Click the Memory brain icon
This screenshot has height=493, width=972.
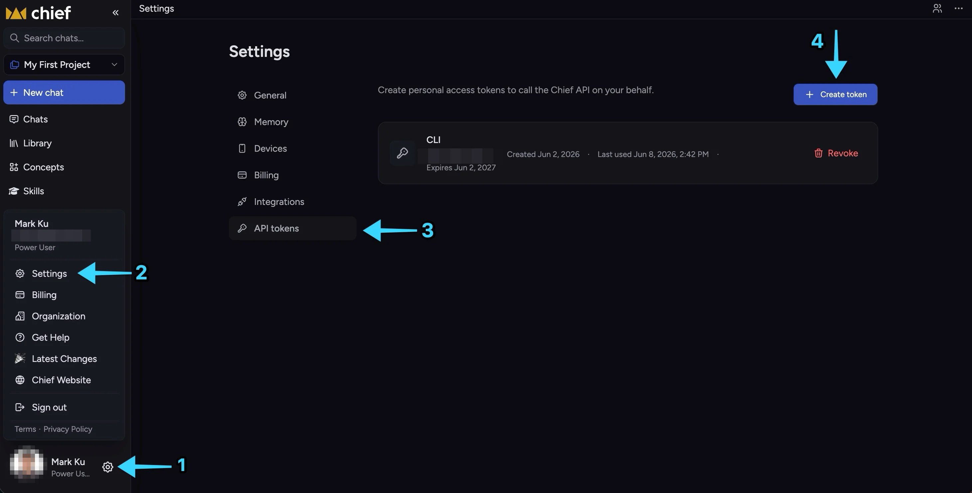tap(242, 122)
